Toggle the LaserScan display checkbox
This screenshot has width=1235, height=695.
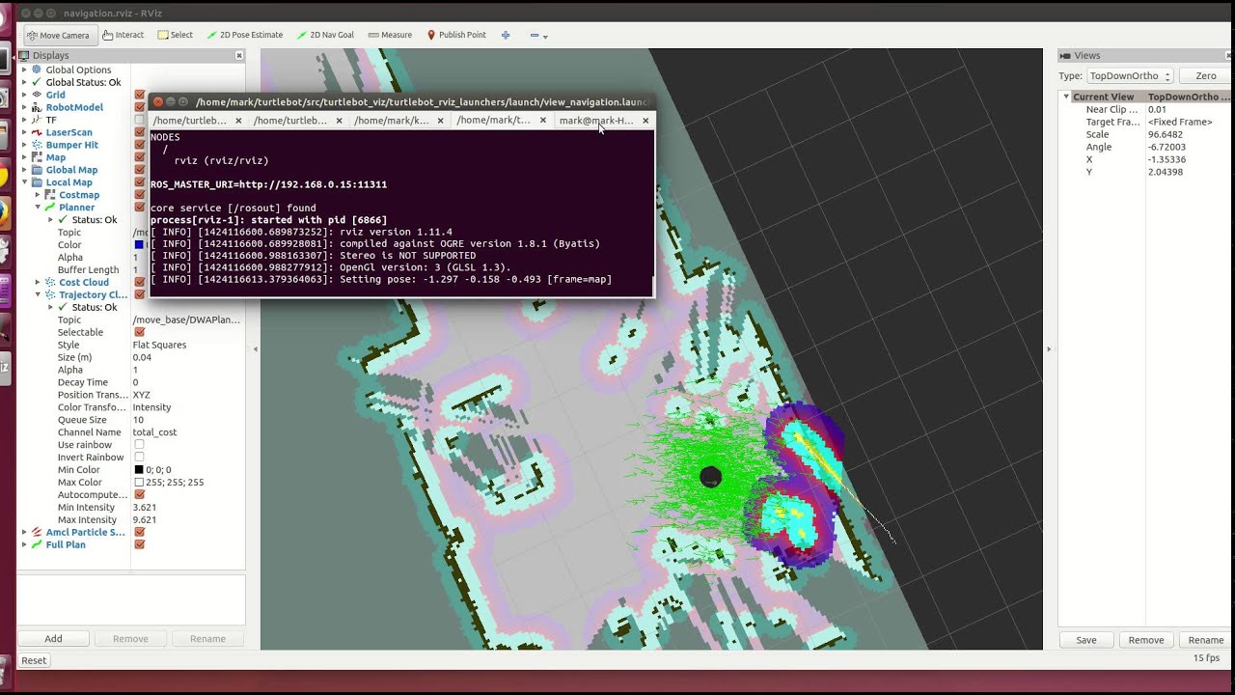tap(139, 132)
